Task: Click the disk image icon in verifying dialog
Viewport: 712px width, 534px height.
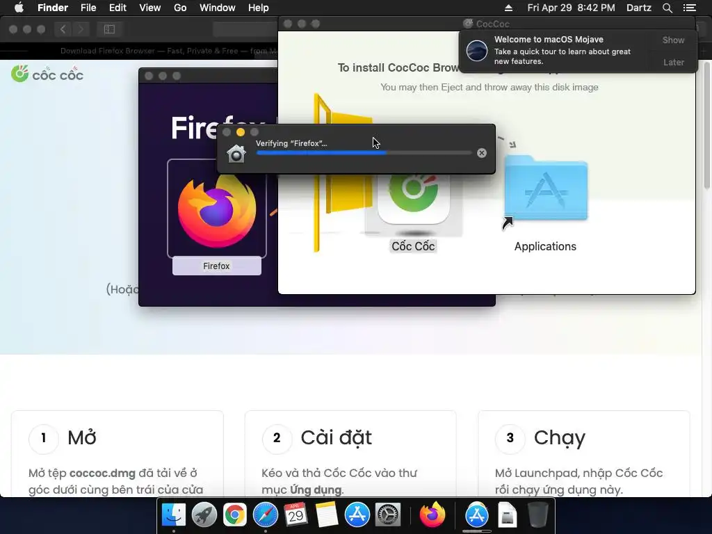Action: (x=236, y=154)
